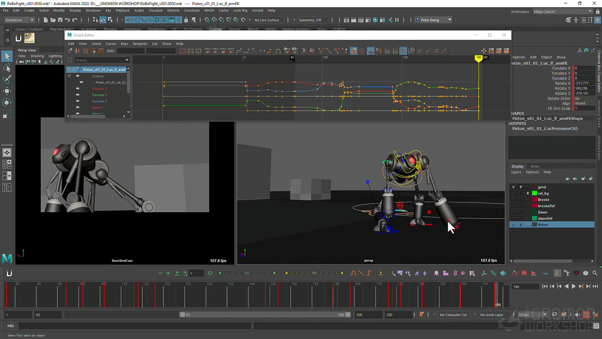Open the Tangents menu in Graph Editor
The width and height of the screenshot is (602, 339).
pos(140,44)
